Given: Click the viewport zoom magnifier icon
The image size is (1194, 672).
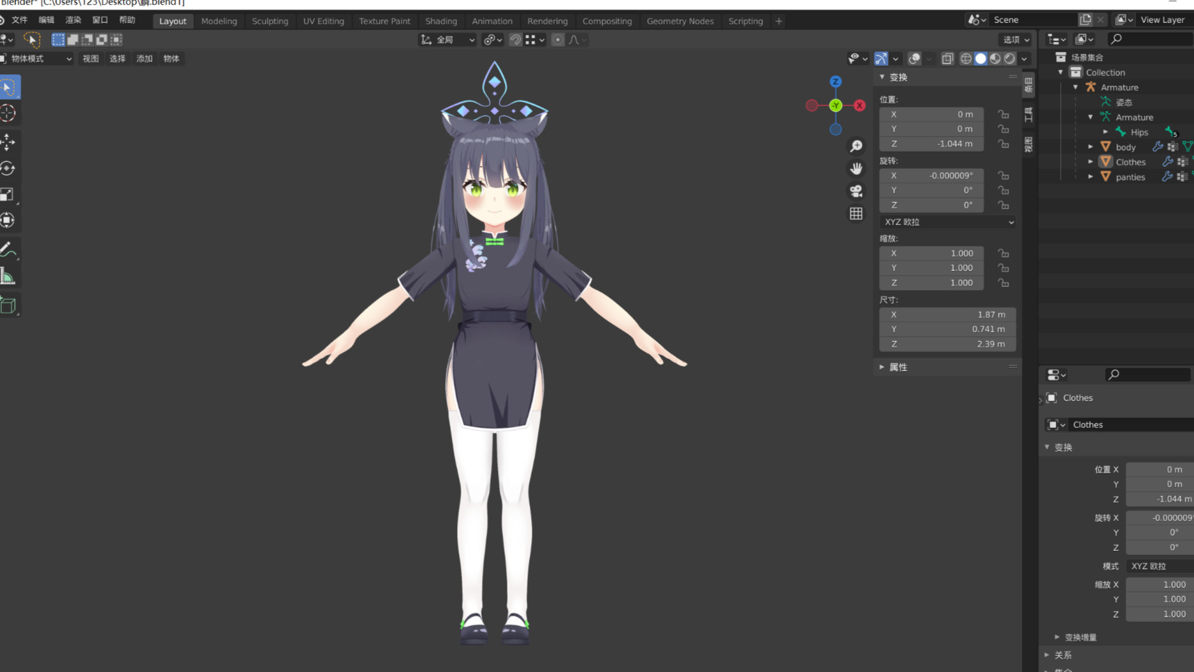Looking at the screenshot, I should (856, 147).
